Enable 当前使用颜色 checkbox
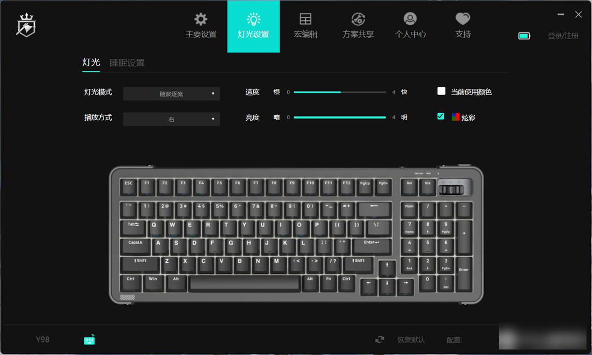This screenshot has height=355, width=592. pyautogui.click(x=441, y=91)
